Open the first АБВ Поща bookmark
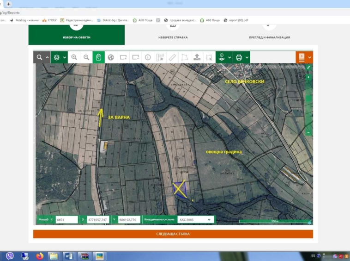The height and width of the screenshot is (261, 350). tap(143, 20)
